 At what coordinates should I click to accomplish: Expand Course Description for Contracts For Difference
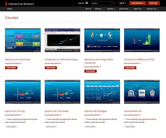tap(132, 63)
